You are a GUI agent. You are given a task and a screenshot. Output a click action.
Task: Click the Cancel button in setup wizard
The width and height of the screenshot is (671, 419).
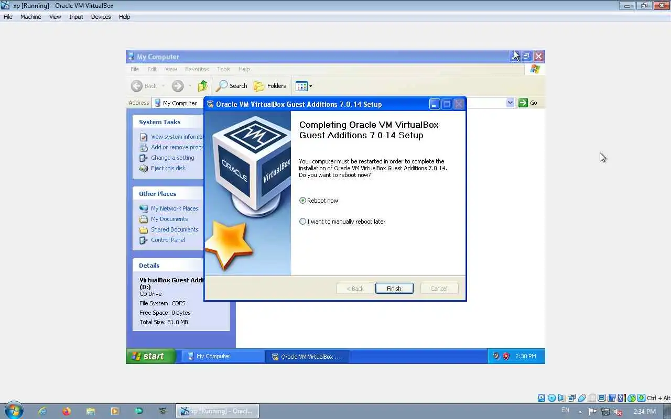(x=439, y=289)
